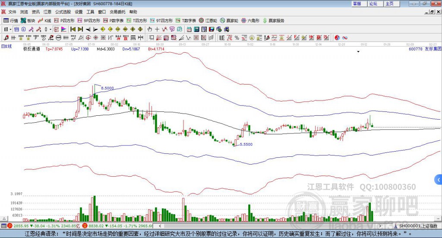Open the 六角形 hexagon tool

click(250, 21)
